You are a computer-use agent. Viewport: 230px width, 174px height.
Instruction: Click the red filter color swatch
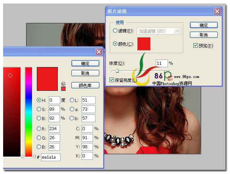(x=144, y=43)
